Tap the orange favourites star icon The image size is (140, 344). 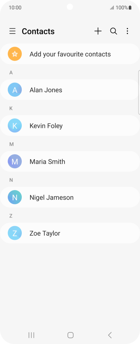click(15, 54)
